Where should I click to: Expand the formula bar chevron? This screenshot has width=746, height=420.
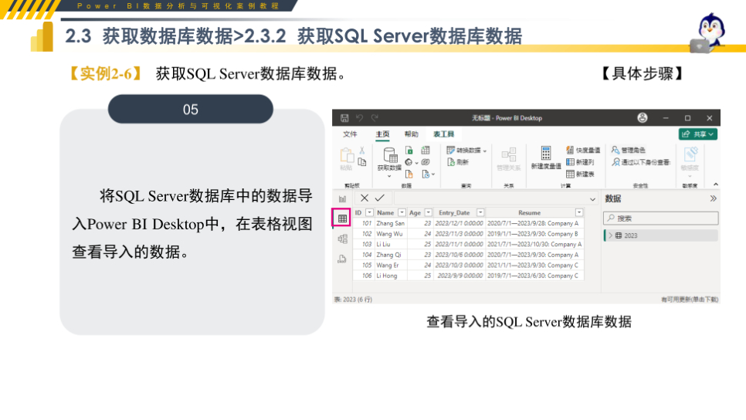coord(593,199)
